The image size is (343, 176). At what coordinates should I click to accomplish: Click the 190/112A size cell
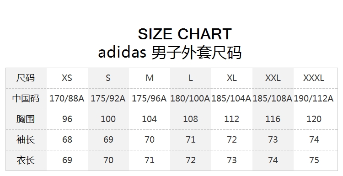(314, 98)
